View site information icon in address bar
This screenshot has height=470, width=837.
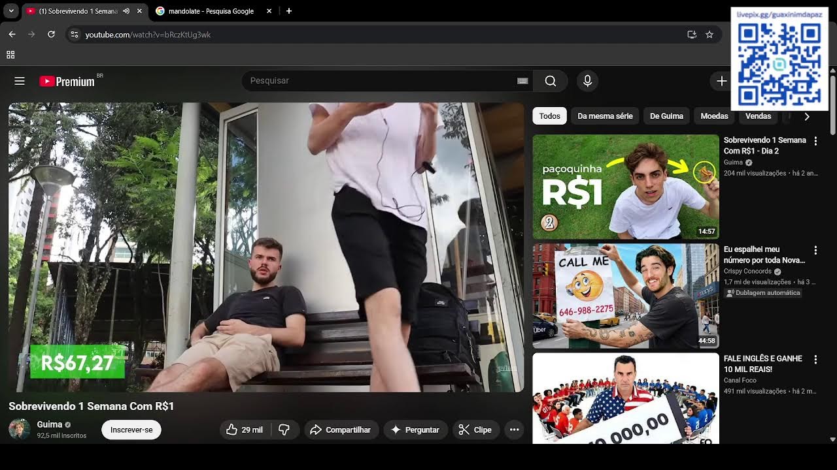75,35
